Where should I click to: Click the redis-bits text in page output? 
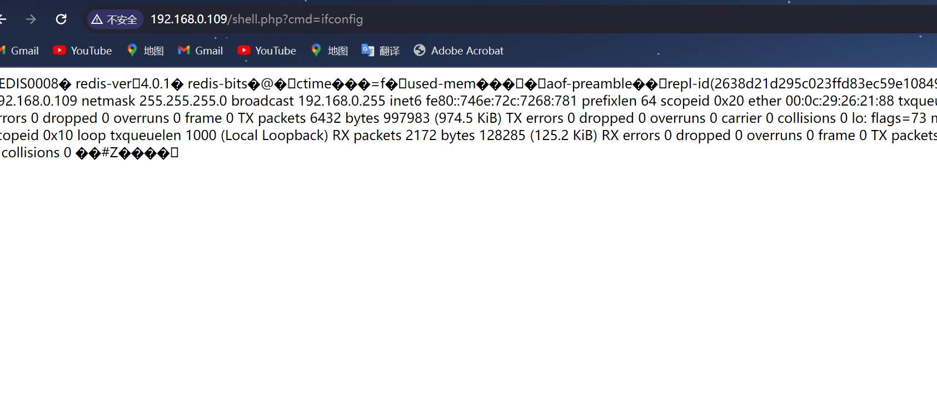coord(217,84)
